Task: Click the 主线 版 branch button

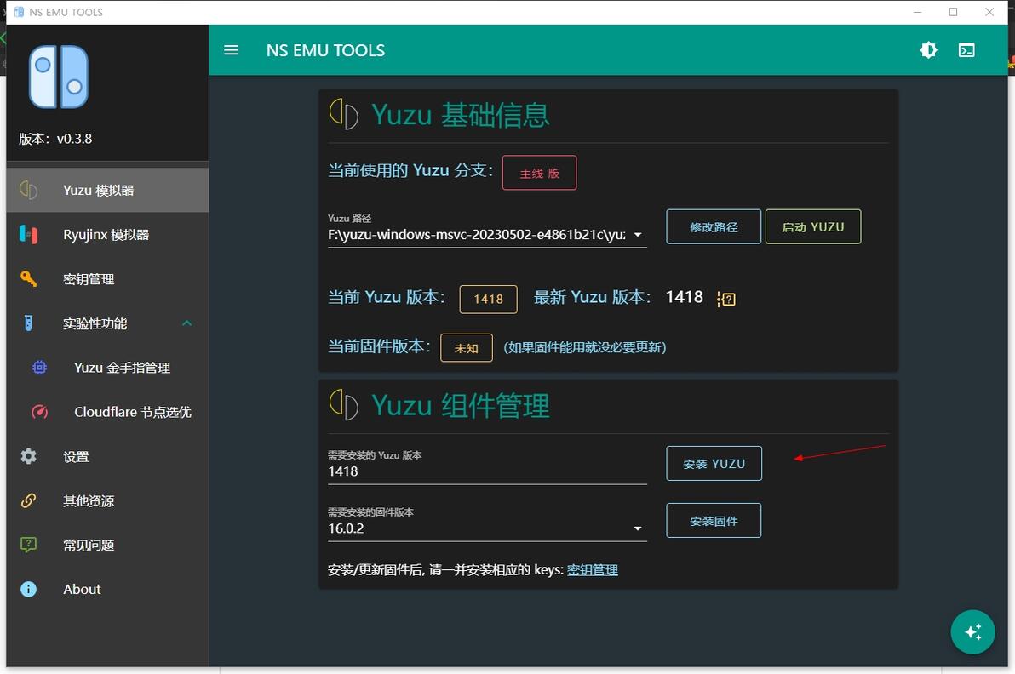Action: click(539, 173)
